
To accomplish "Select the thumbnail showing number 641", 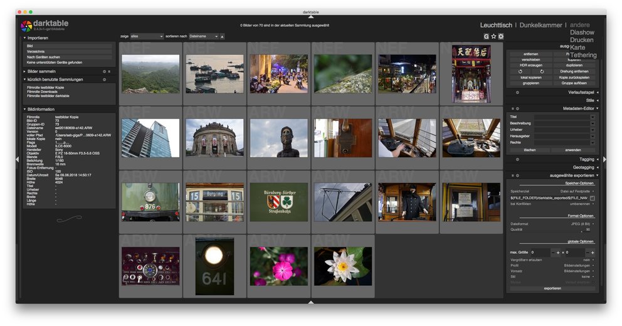I will coord(214,266).
